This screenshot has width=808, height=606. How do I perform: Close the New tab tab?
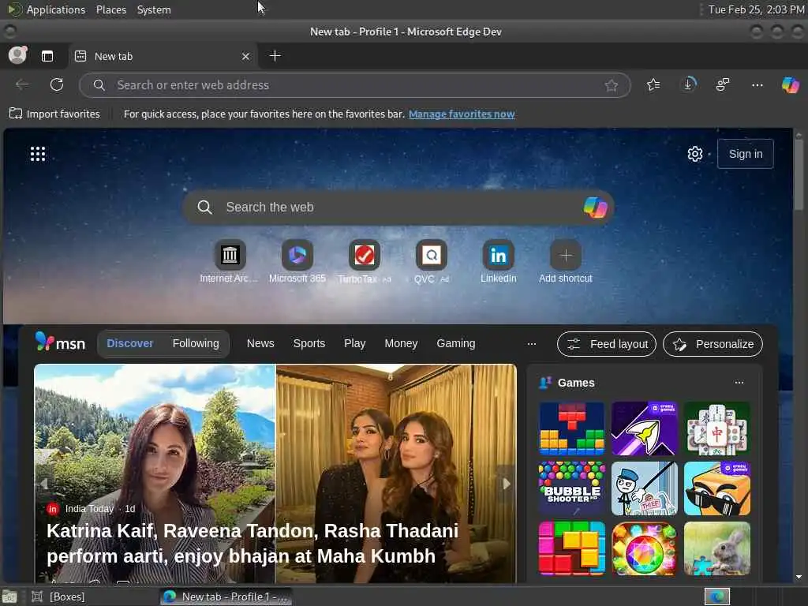pos(246,56)
